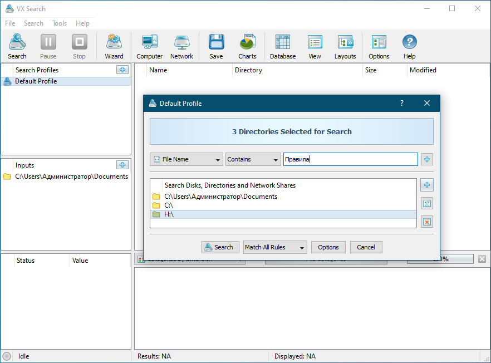Open the Tools menu
The width and height of the screenshot is (491, 363).
tap(60, 23)
